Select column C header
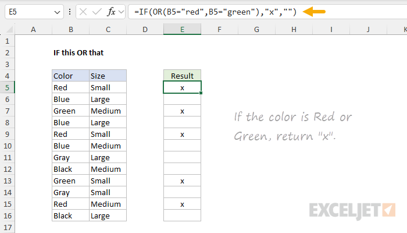The height and width of the screenshot is (233, 407). [108, 29]
